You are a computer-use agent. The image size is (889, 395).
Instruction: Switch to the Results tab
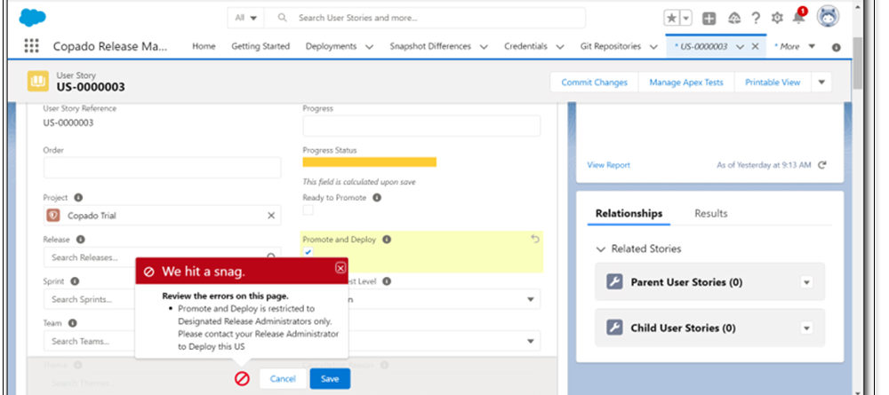pyautogui.click(x=711, y=213)
